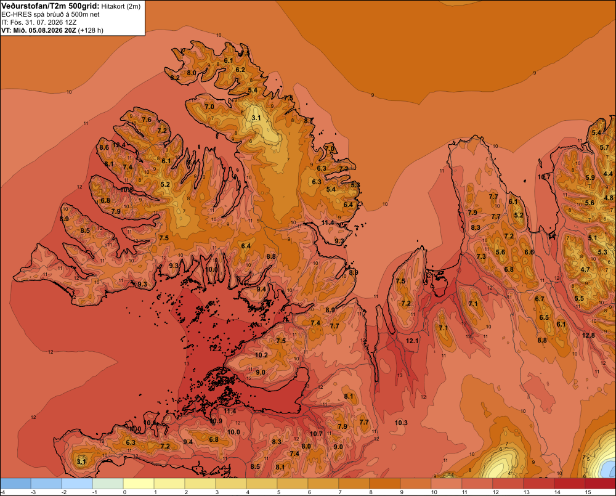Click the 9 isotherm label over the northern sea

pyautogui.click(x=373, y=95)
